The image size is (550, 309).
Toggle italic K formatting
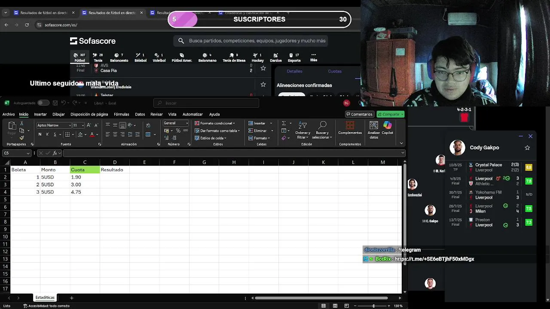pos(47,135)
